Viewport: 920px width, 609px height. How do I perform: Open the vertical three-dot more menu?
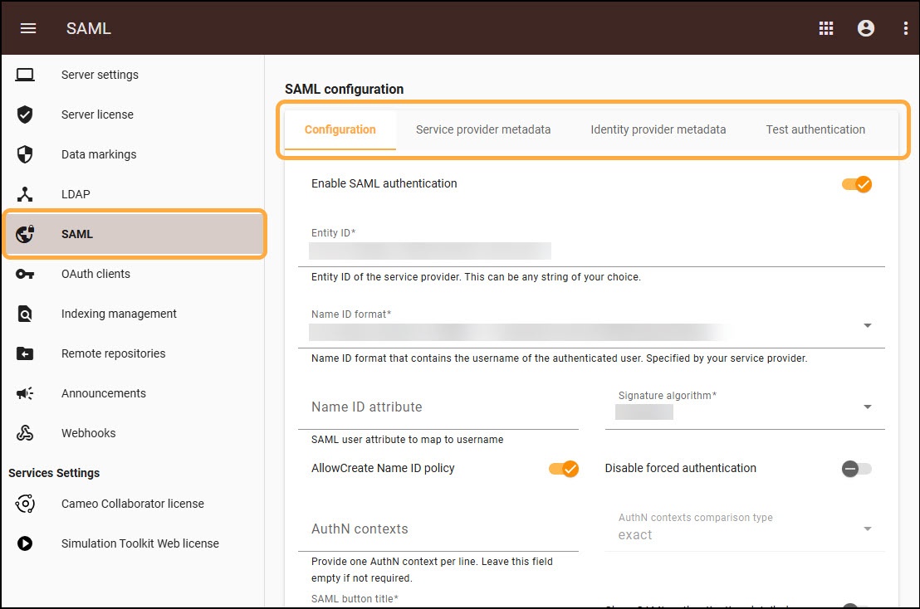point(906,28)
